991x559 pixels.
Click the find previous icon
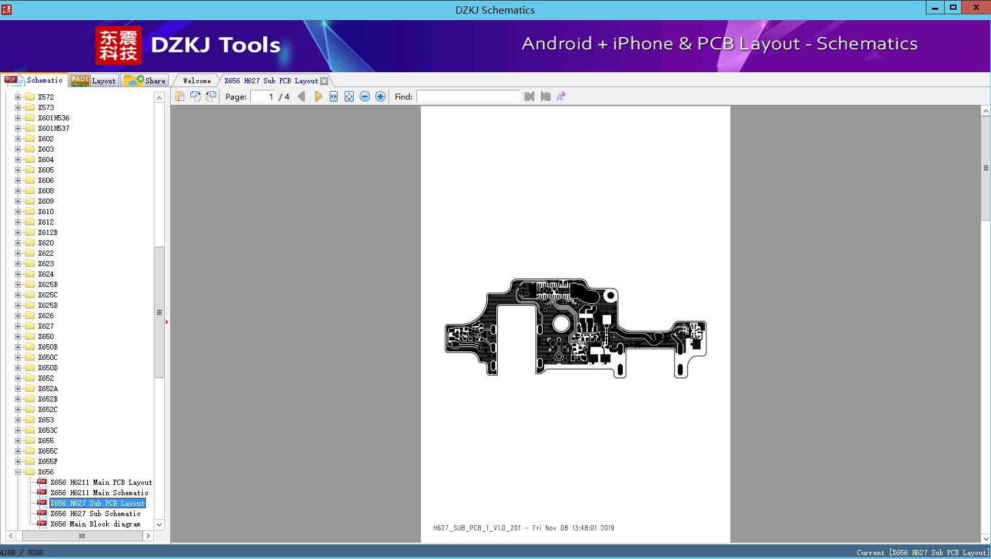coord(529,96)
